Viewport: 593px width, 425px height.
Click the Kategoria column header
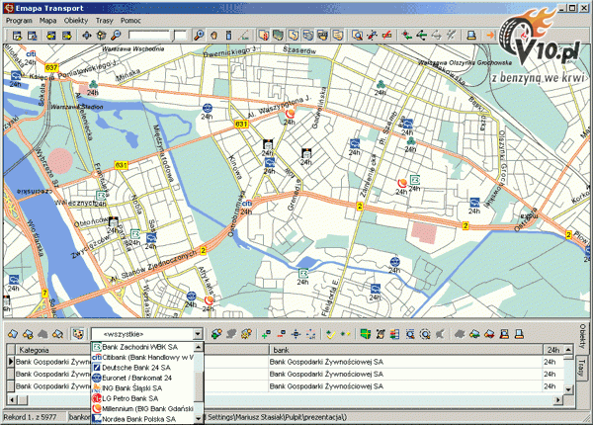point(36,350)
